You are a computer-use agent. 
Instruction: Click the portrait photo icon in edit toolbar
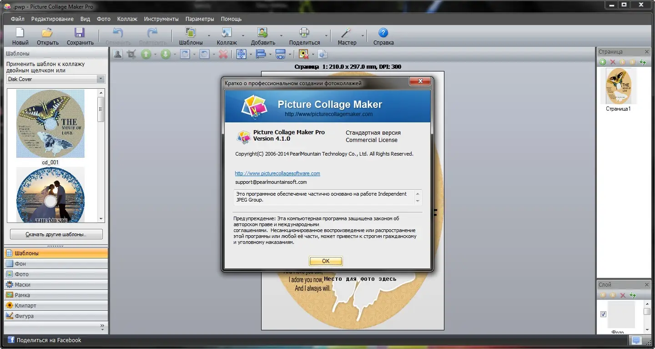point(118,54)
